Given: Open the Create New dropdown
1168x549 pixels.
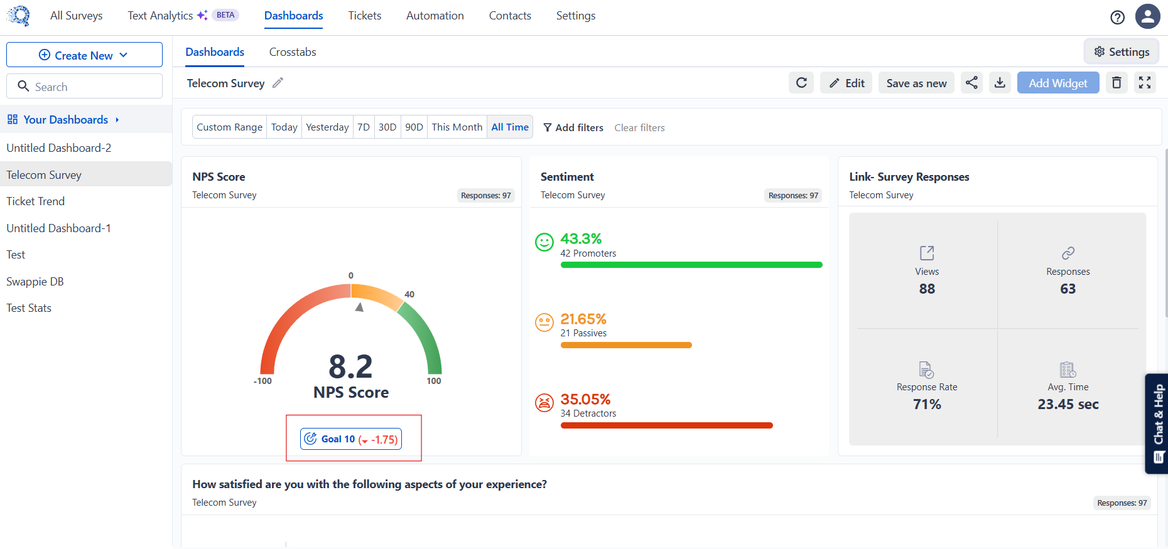Looking at the screenshot, I should point(84,55).
